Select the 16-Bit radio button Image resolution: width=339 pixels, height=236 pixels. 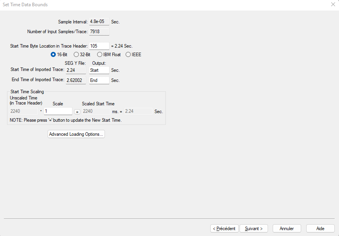pos(53,55)
